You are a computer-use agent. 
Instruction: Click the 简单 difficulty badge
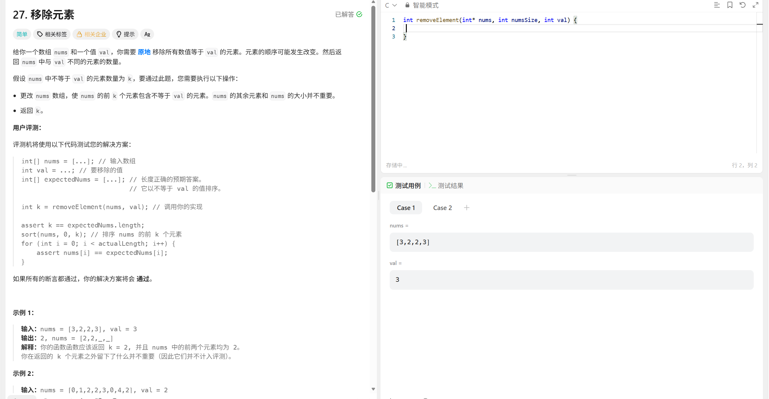[x=22, y=34]
